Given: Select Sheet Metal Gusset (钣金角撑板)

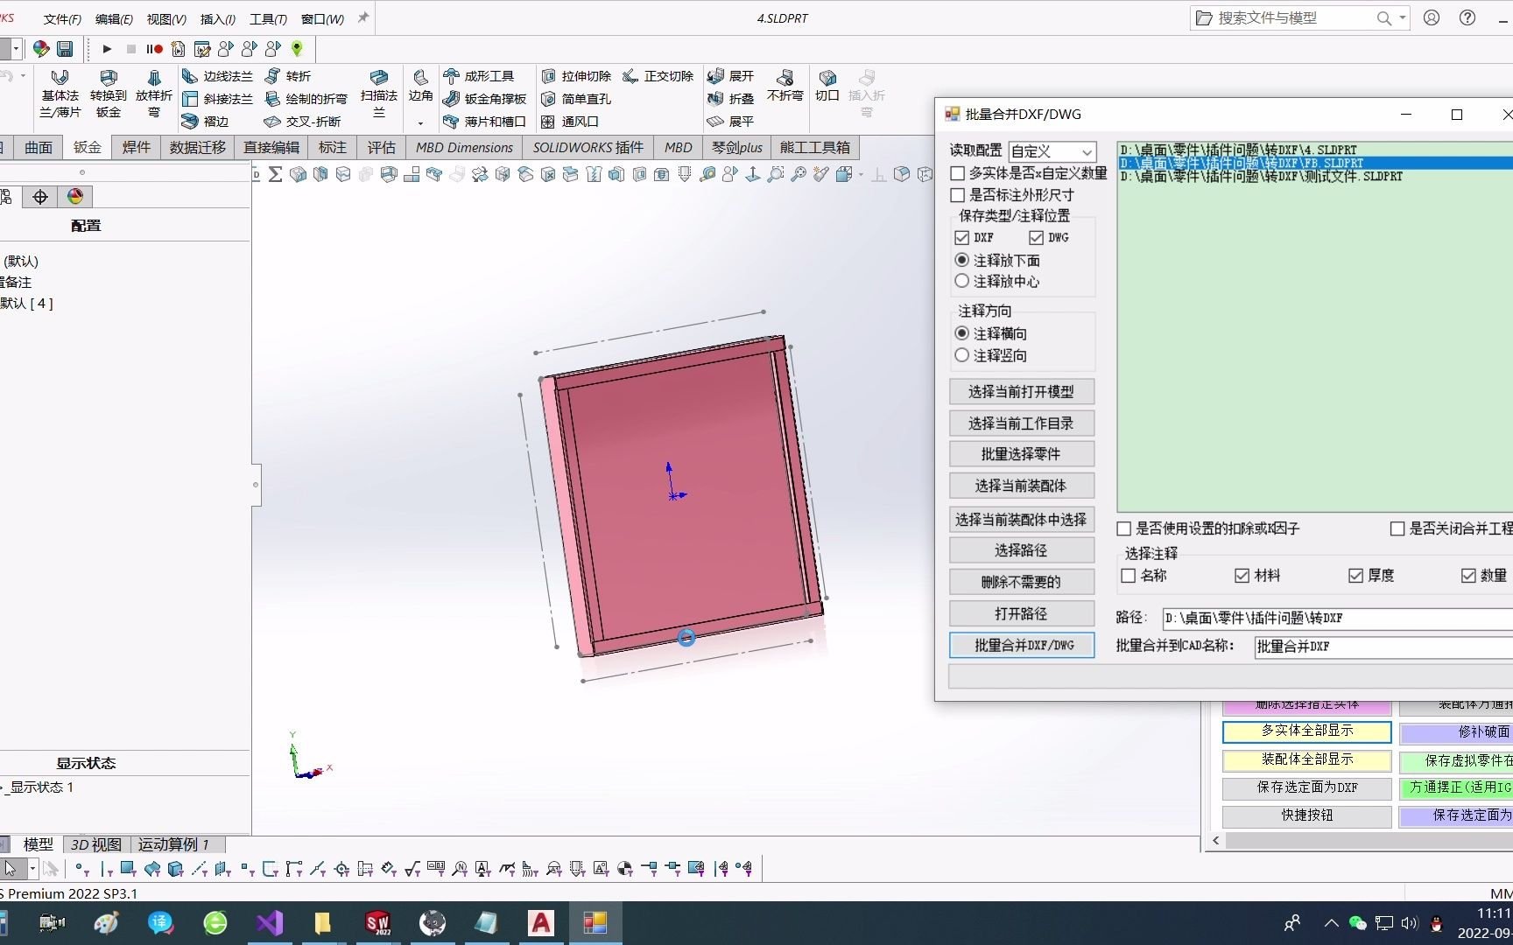Looking at the screenshot, I should tap(485, 99).
